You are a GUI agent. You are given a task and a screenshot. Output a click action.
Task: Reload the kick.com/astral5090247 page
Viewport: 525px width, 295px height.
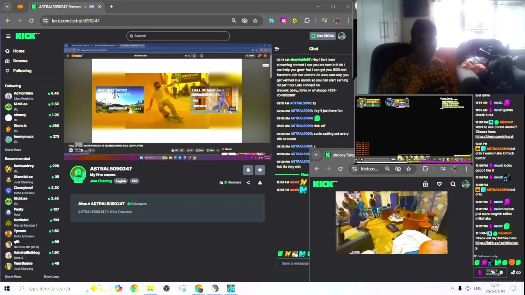tap(31, 20)
